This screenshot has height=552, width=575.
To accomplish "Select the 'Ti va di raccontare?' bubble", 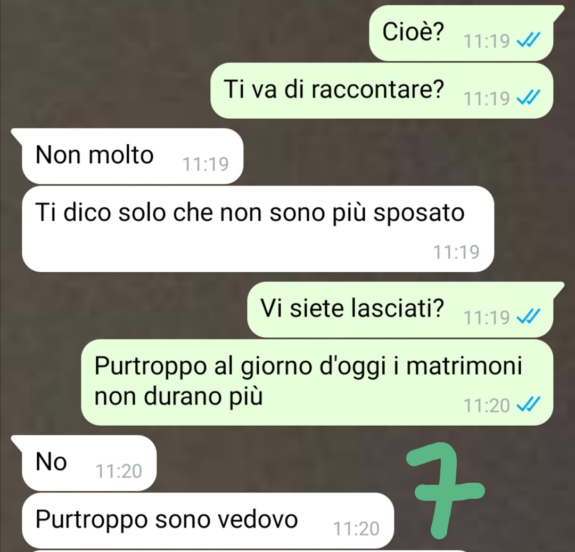I will click(382, 91).
